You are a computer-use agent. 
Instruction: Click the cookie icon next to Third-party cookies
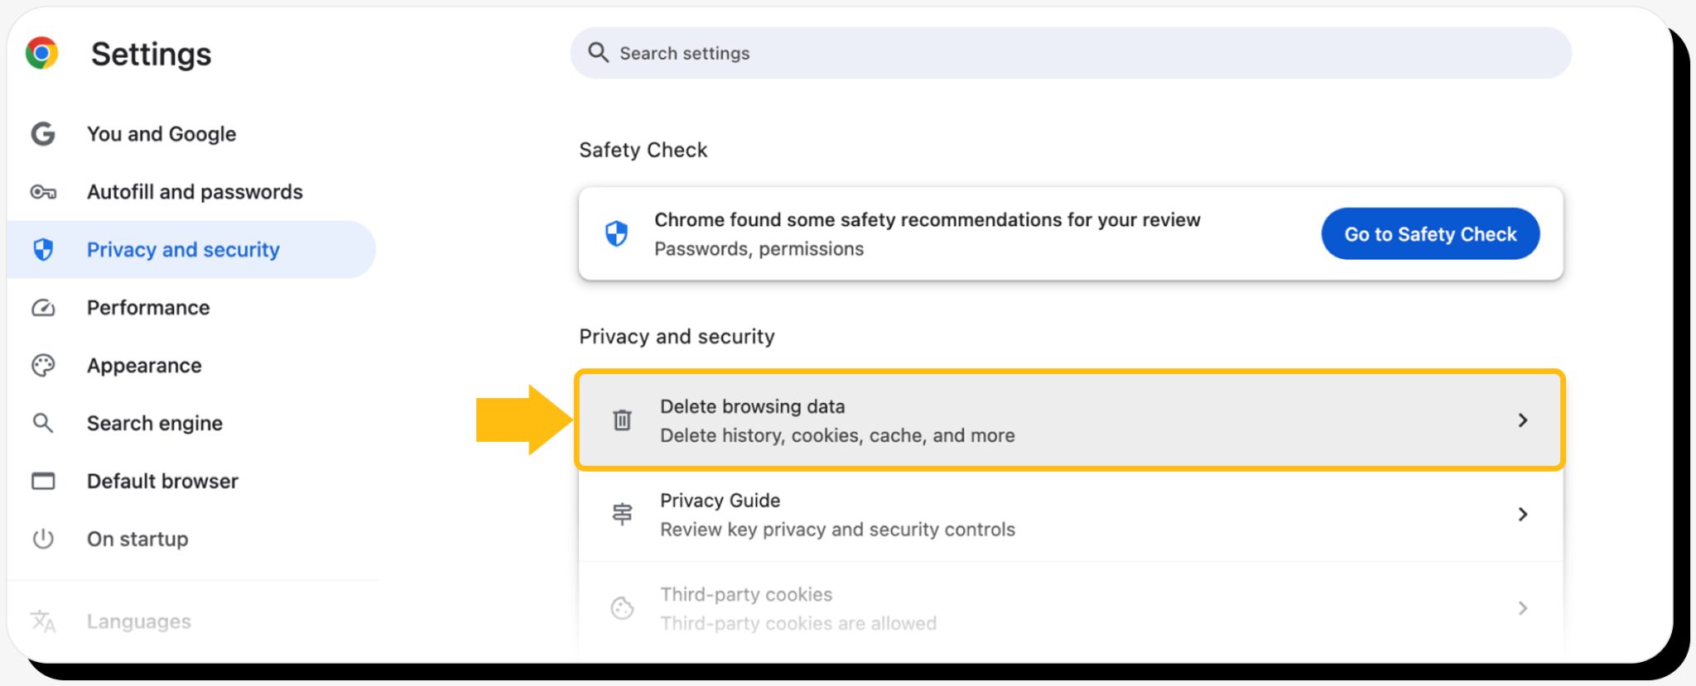click(620, 608)
